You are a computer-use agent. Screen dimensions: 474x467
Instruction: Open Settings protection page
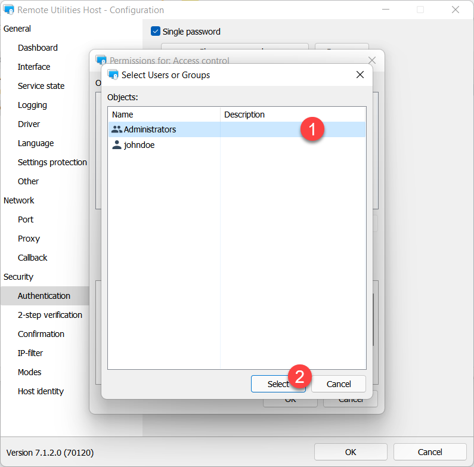point(52,162)
